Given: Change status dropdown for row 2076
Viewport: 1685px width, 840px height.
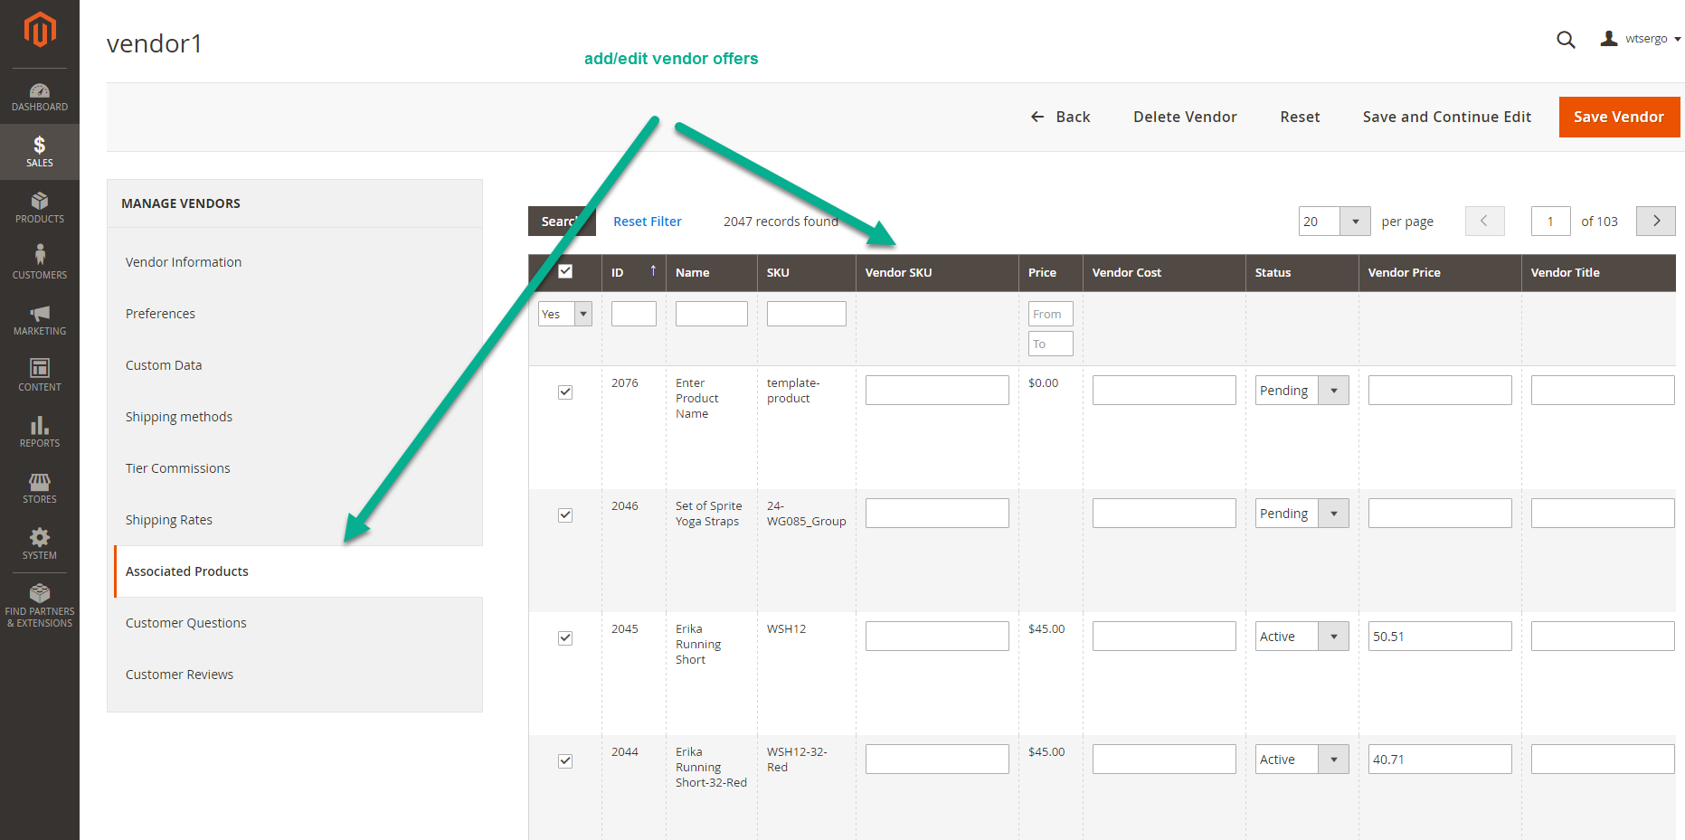Looking at the screenshot, I should [1302, 391].
